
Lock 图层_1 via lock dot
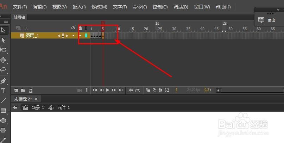coord(80,36)
